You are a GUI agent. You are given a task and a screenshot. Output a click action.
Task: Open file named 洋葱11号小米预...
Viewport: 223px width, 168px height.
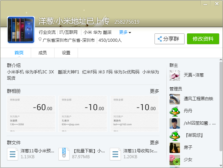pos(37,151)
